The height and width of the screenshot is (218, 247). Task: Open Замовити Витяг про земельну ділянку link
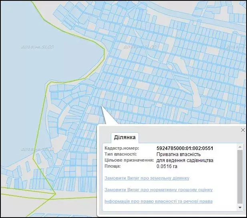pos(147,178)
